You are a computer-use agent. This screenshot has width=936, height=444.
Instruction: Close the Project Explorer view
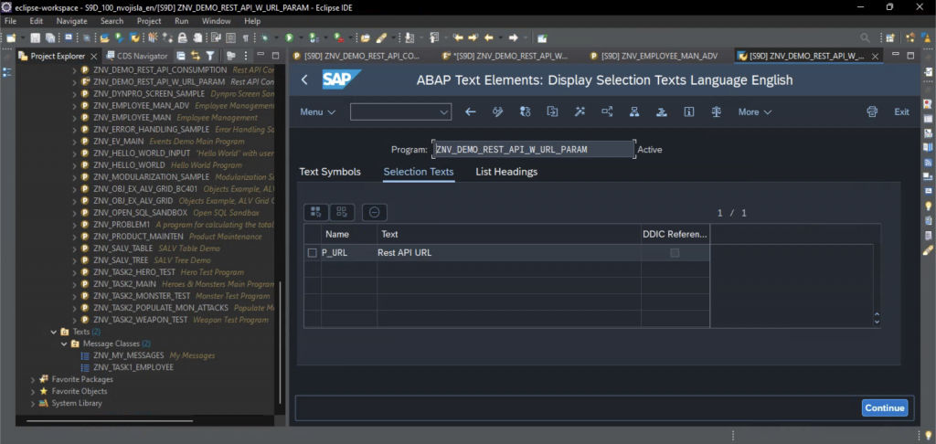point(94,56)
